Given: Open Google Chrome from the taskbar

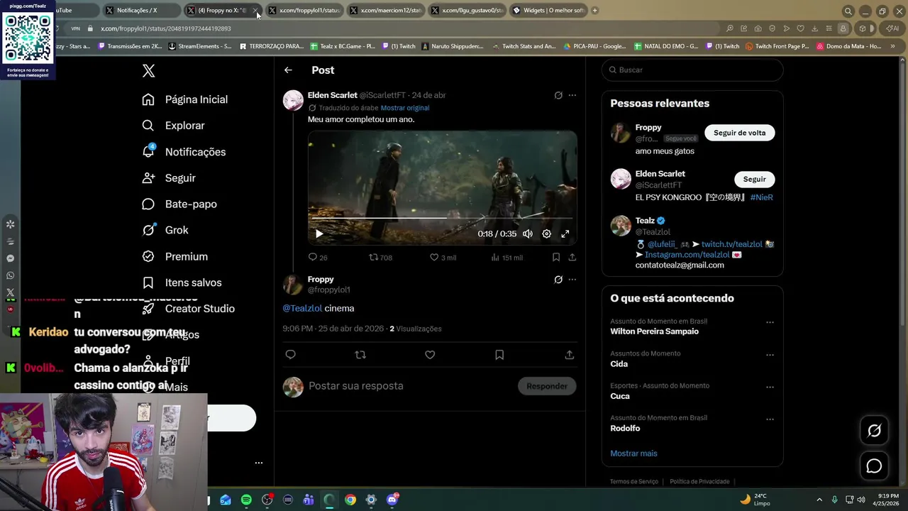Looking at the screenshot, I should (350, 500).
